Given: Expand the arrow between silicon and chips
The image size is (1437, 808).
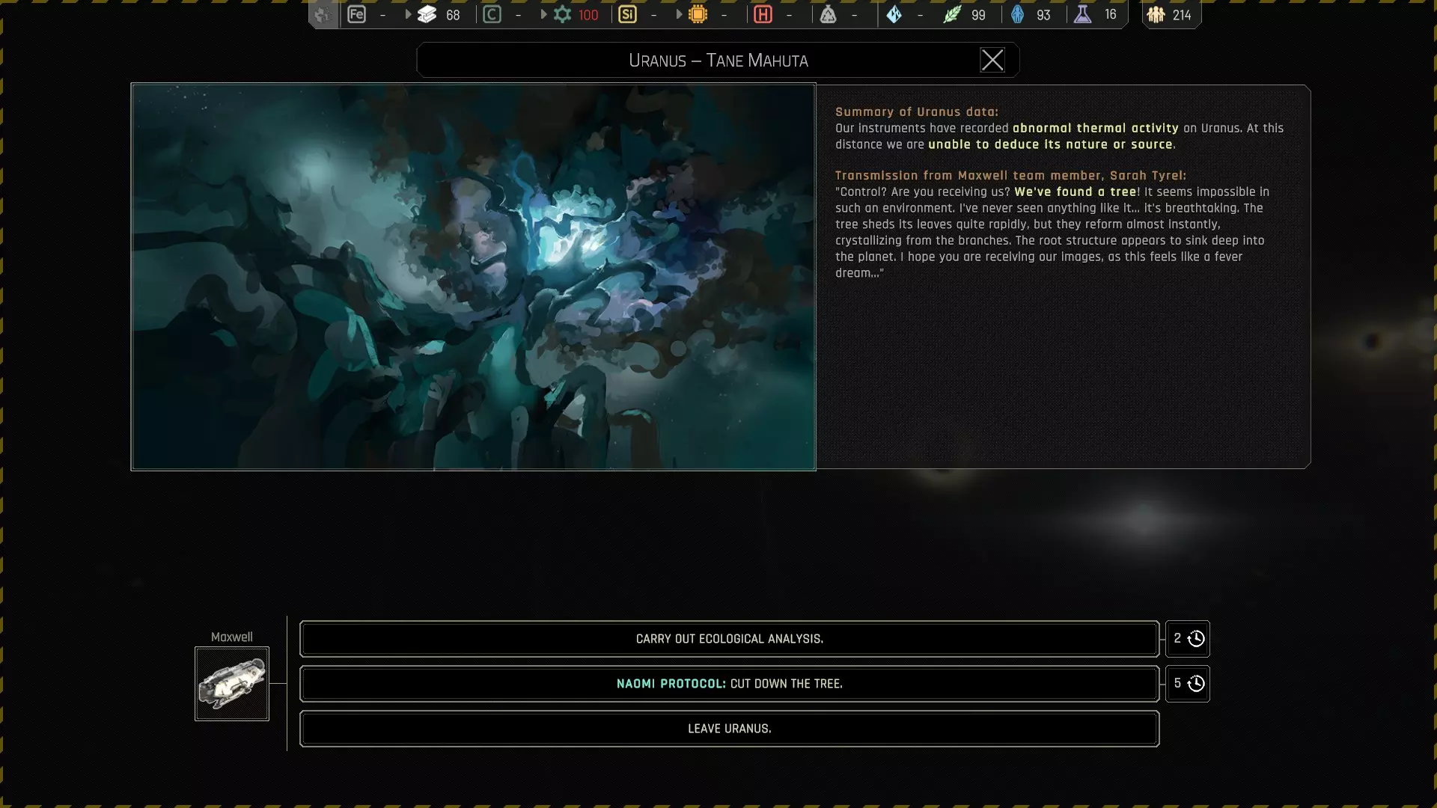Looking at the screenshot, I should tap(679, 14).
